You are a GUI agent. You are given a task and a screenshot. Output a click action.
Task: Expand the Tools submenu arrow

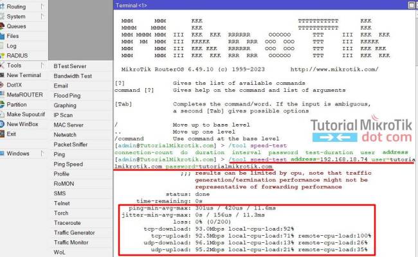pos(42,66)
